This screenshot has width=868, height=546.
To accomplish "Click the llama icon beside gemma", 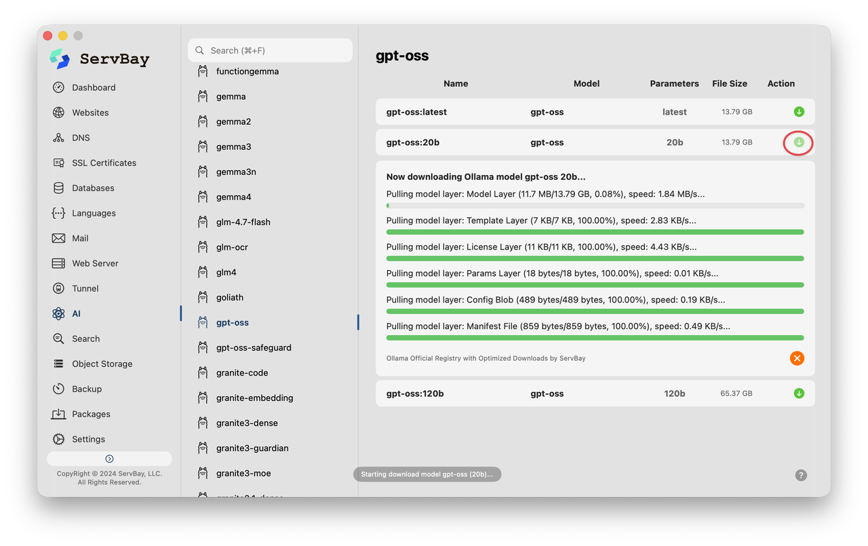I will point(203,96).
